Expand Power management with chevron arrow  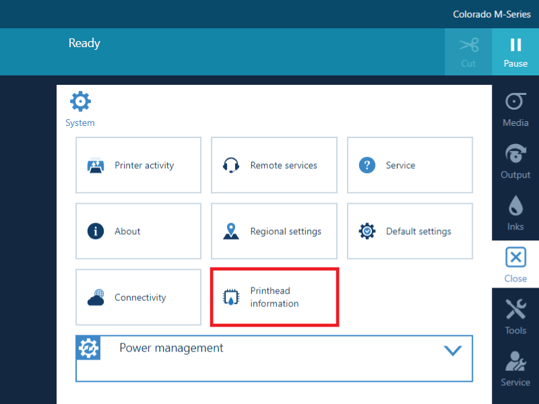453,350
